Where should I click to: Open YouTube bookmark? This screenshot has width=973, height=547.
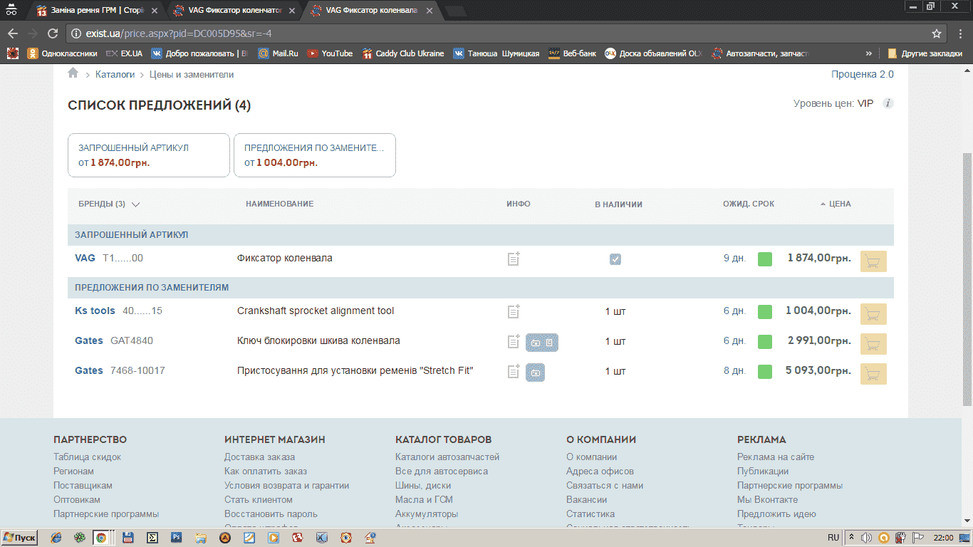click(x=330, y=53)
